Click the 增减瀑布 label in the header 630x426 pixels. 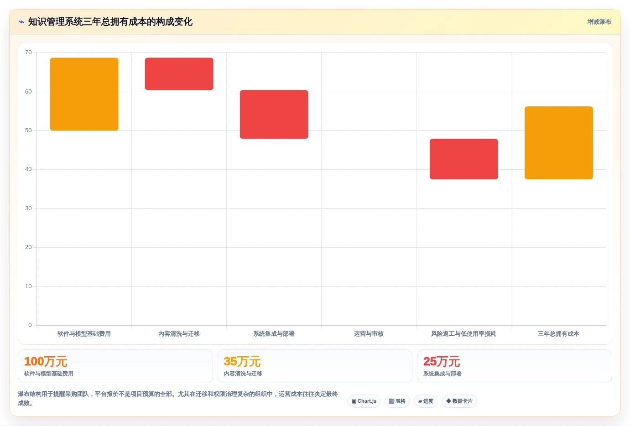pyautogui.click(x=599, y=22)
